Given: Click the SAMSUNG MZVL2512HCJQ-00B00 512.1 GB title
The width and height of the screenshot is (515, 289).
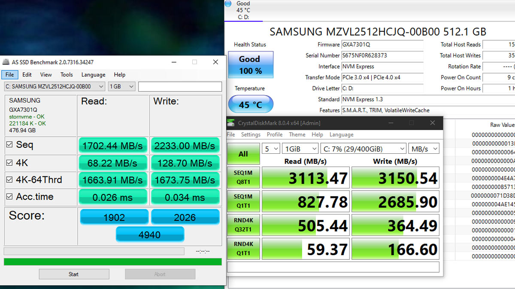Looking at the screenshot, I should (378, 32).
